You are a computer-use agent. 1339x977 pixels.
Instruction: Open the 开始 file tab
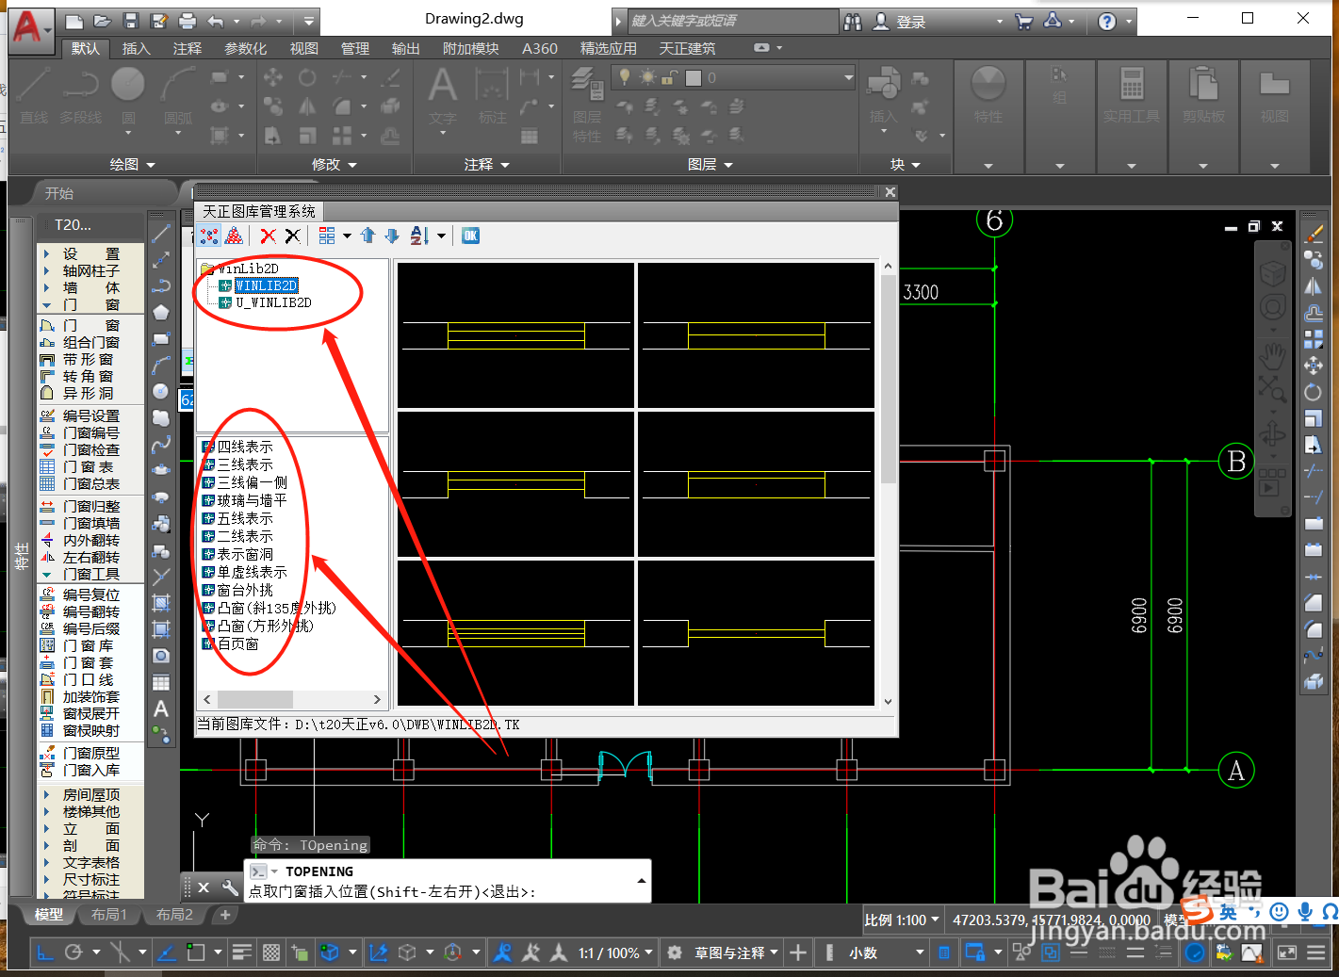coord(58,193)
